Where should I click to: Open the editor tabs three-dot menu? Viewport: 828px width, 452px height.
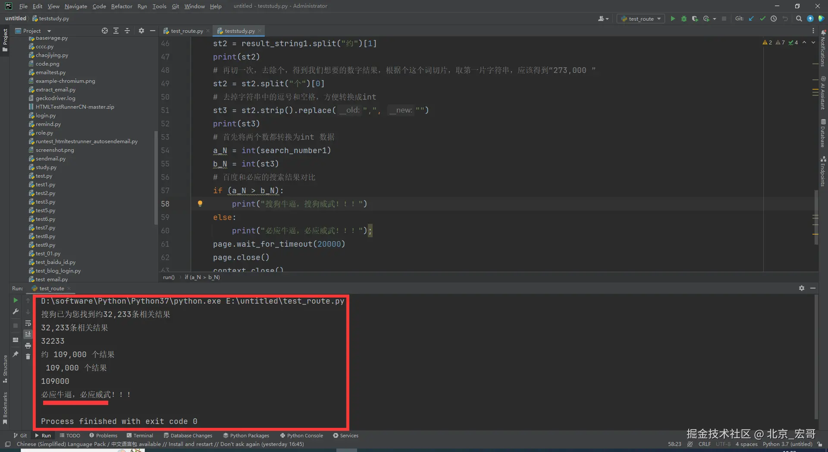[813, 31]
